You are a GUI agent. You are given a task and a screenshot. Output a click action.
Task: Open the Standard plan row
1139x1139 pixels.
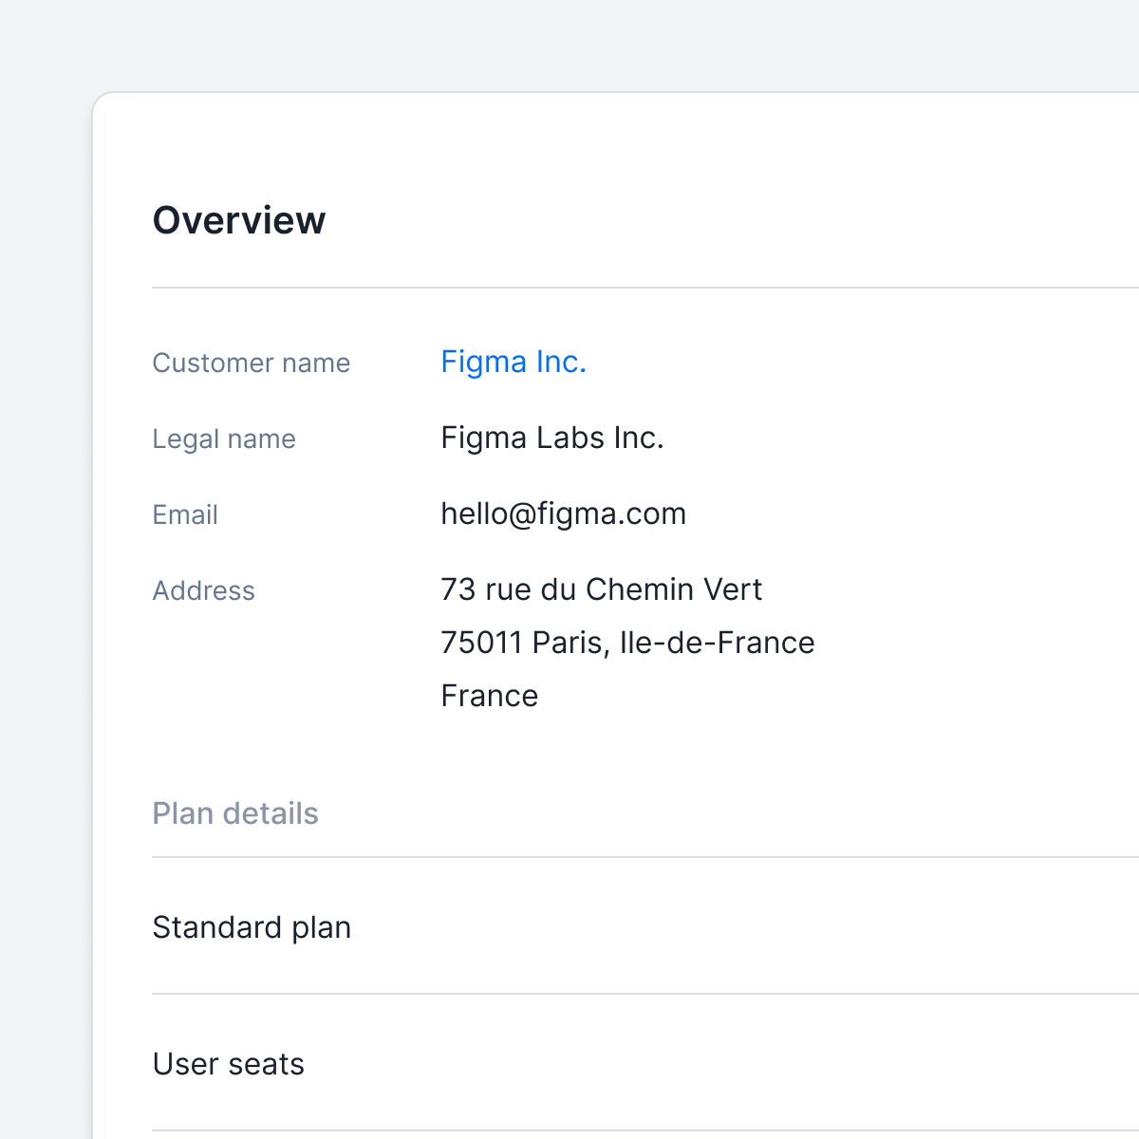(x=645, y=926)
